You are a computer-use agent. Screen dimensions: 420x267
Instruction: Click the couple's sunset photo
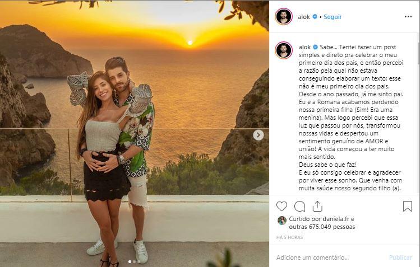135,133
